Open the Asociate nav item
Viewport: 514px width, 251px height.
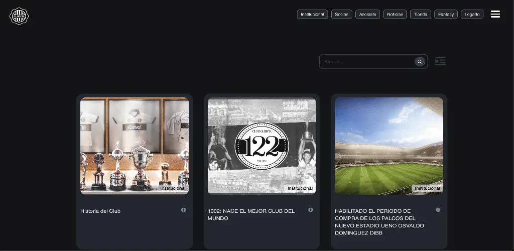[x=367, y=15]
